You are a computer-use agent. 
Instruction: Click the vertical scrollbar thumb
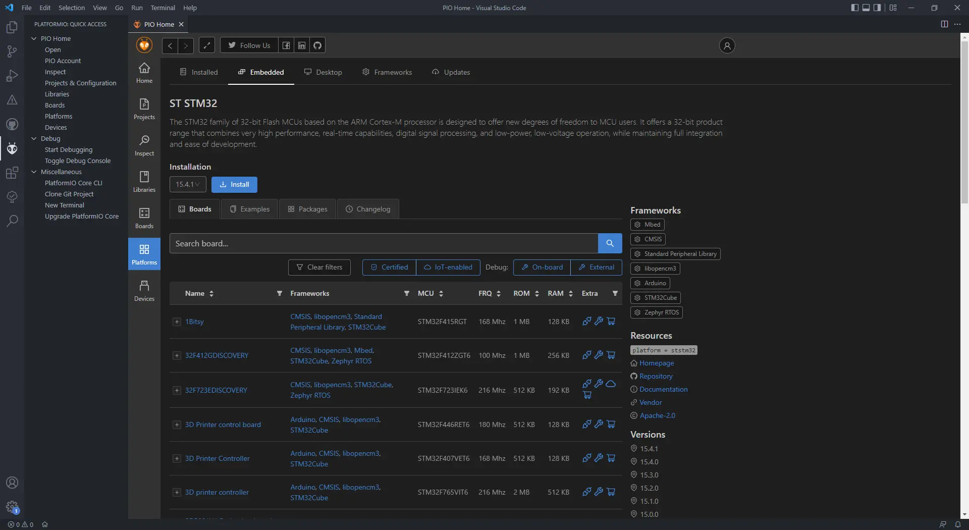pyautogui.click(x=964, y=122)
